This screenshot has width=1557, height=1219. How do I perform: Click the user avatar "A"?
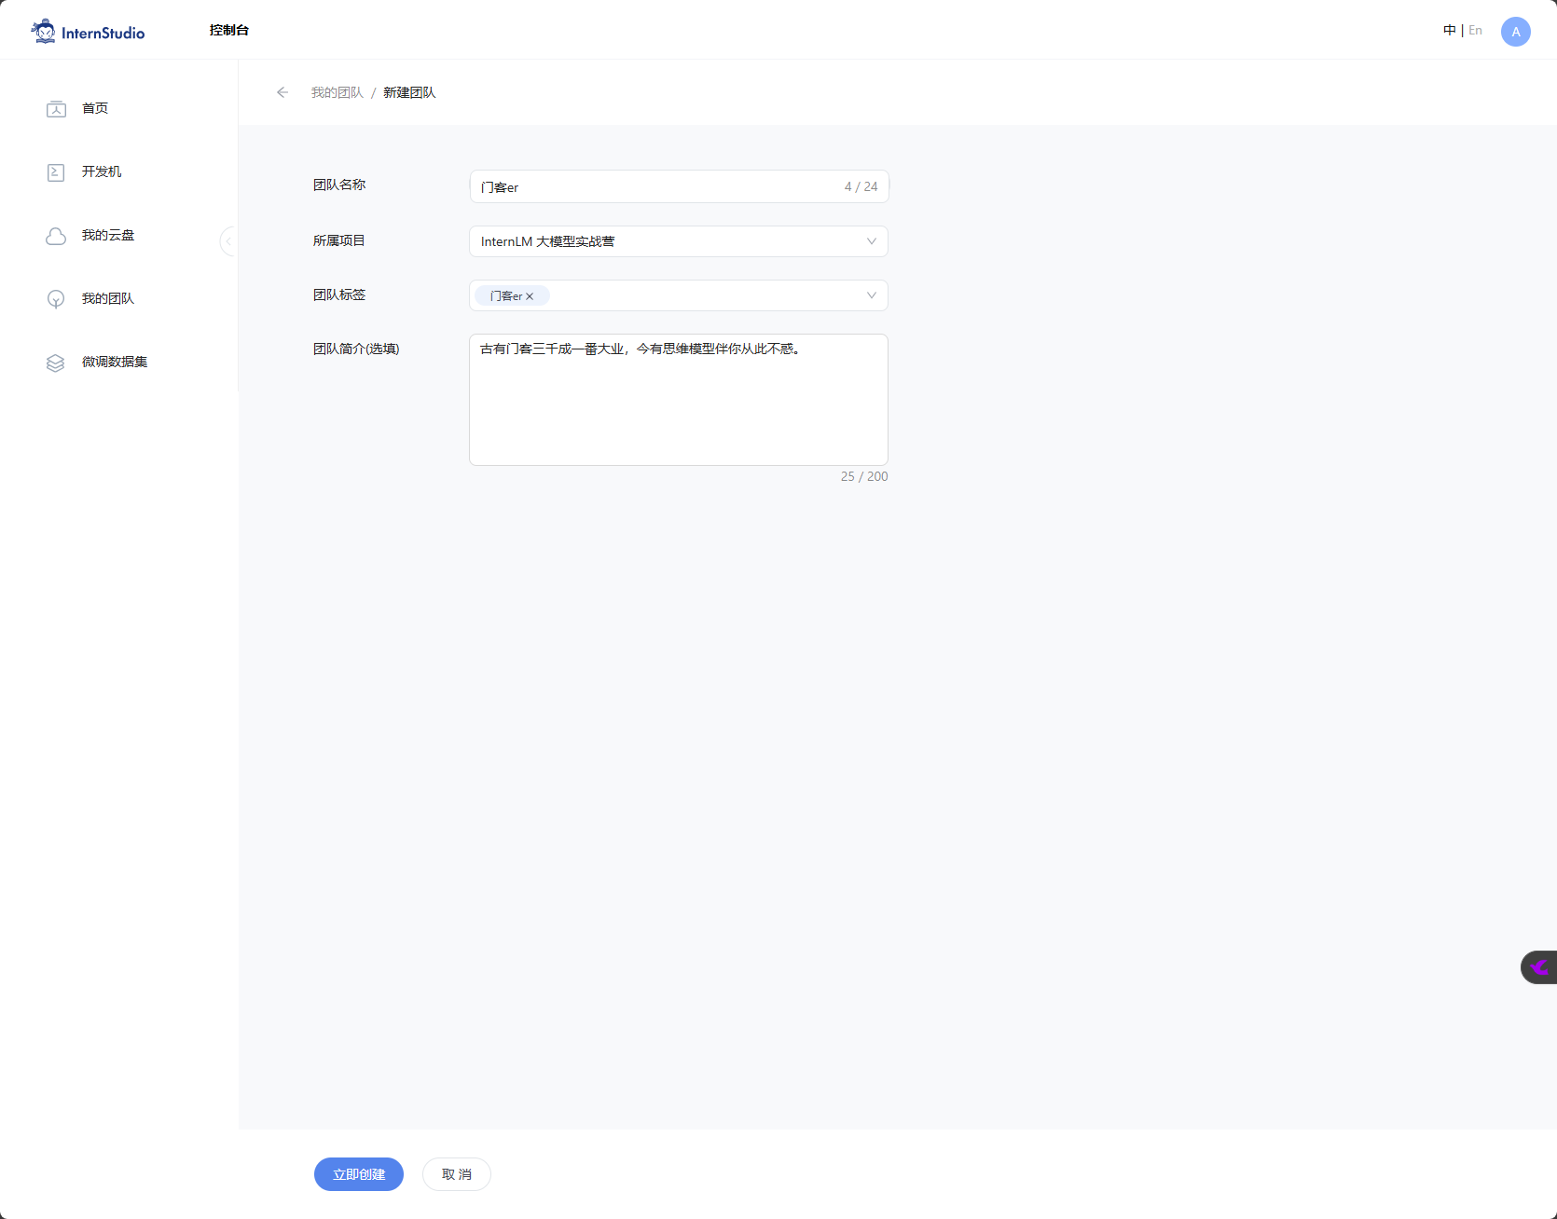[x=1515, y=32]
